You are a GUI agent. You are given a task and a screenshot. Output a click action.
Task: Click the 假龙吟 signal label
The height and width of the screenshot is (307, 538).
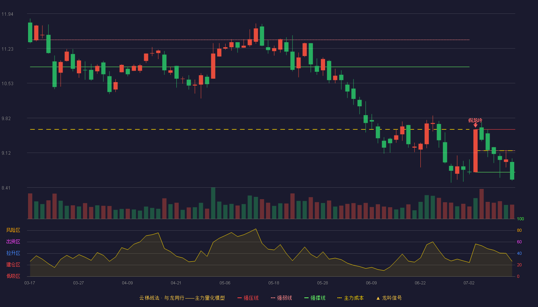coord(475,120)
